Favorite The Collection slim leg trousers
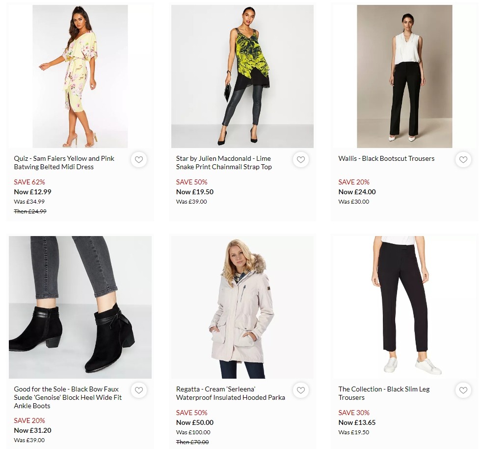The image size is (483, 449). pos(463,390)
